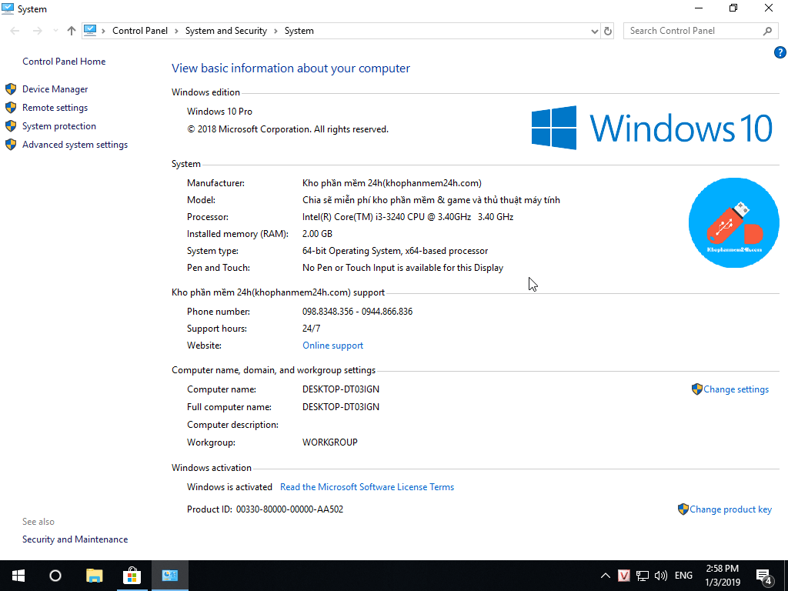
Task: Click the Search Control Panel field
Action: pos(693,31)
